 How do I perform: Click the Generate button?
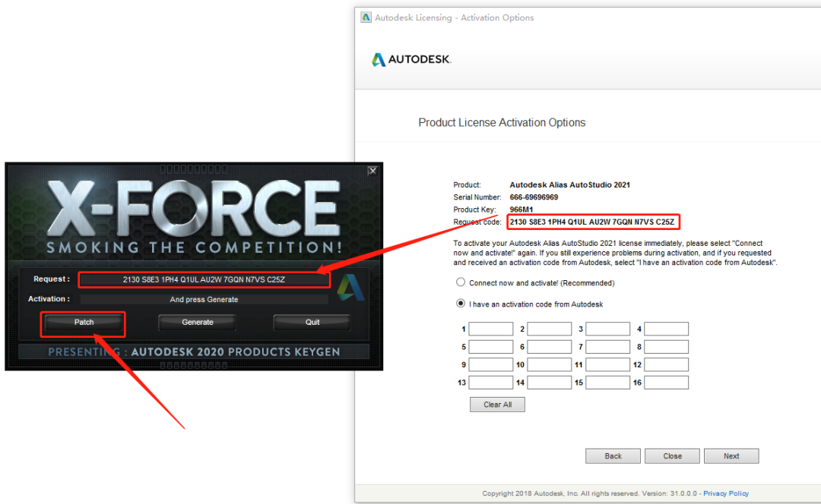tap(198, 323)
